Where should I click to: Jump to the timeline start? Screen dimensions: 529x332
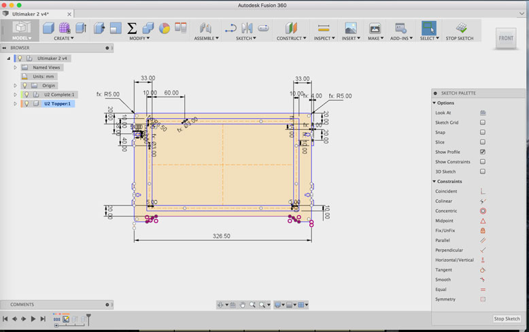5,318
